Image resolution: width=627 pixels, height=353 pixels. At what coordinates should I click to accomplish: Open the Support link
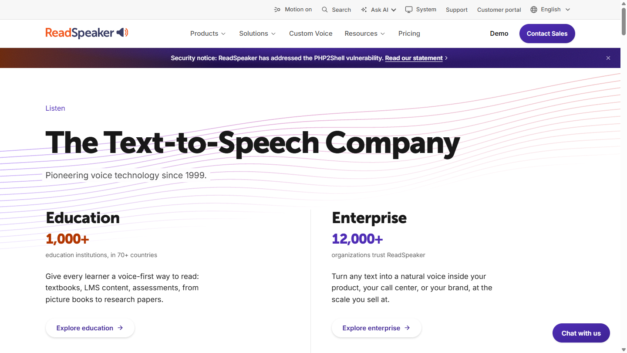point(457,10)
